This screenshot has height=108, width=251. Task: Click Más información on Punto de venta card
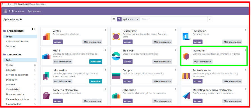[232, 81]
